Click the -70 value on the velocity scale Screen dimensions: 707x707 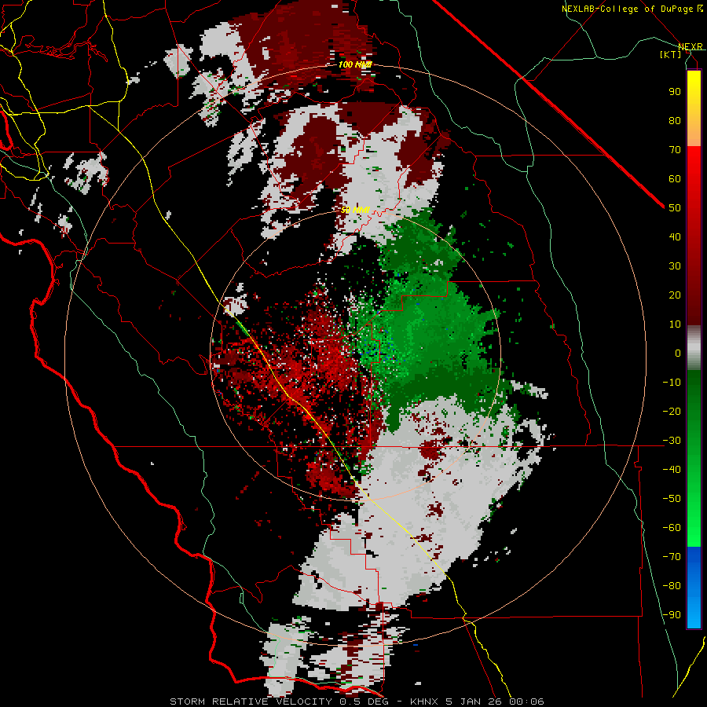click(x=672, y=556)
